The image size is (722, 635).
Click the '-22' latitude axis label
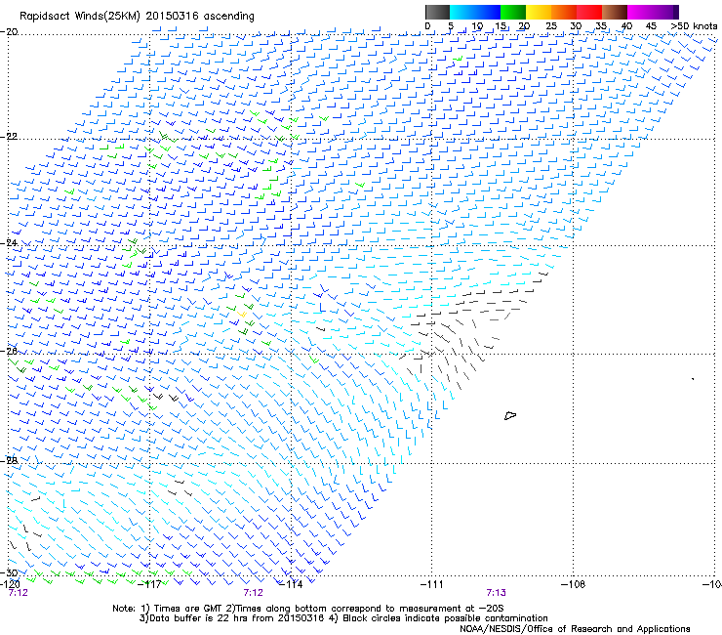[9, 137]
